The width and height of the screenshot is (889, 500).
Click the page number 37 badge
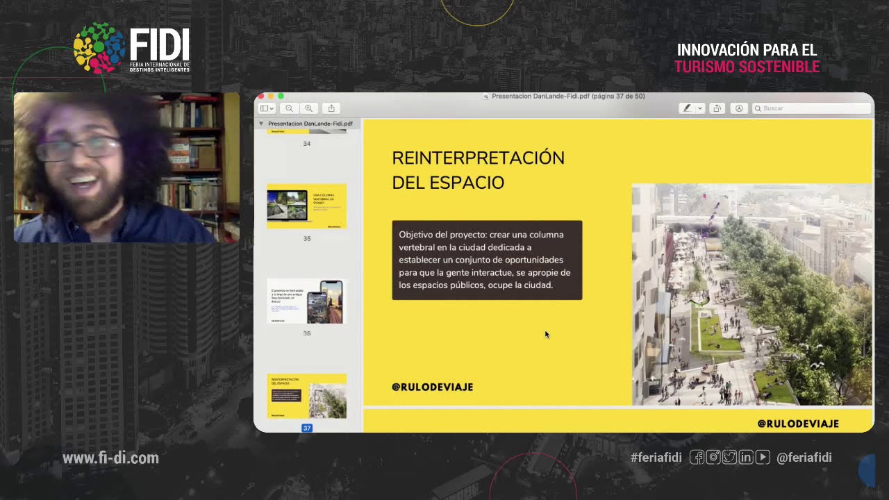click(x=307, y=428)
